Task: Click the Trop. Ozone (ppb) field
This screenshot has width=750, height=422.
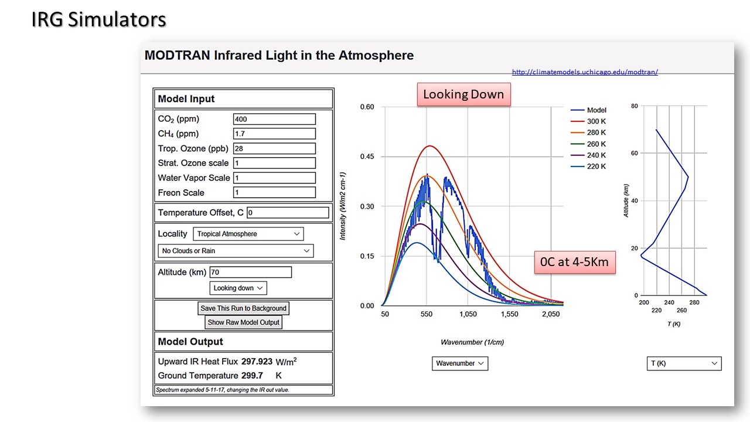Action: click(x=274, y=148)
